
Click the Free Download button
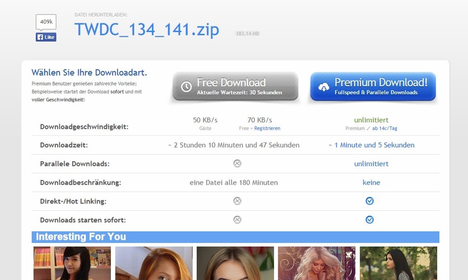tap(235, 86)
